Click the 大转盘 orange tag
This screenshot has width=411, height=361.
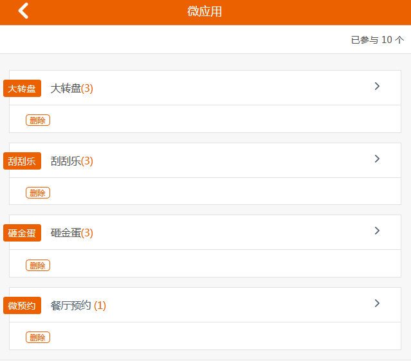22,88
